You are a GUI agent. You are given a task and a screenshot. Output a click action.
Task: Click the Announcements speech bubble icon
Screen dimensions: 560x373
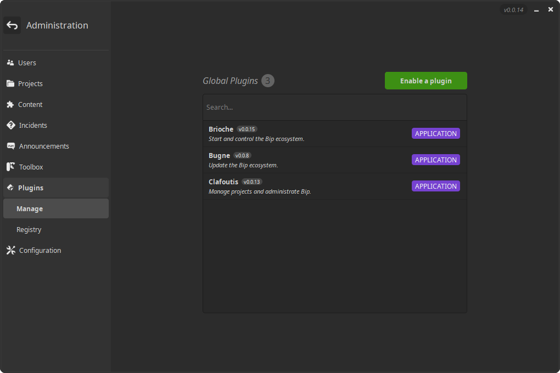(x=10, y=146)
